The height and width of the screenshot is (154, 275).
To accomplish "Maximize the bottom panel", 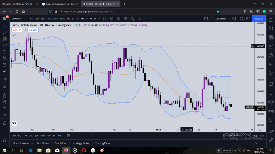I will [x=262, y=143].
